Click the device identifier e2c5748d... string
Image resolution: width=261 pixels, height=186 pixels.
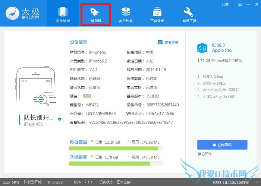coord(131,122)
